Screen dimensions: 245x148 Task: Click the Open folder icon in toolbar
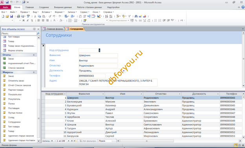[x=7, y=16]
